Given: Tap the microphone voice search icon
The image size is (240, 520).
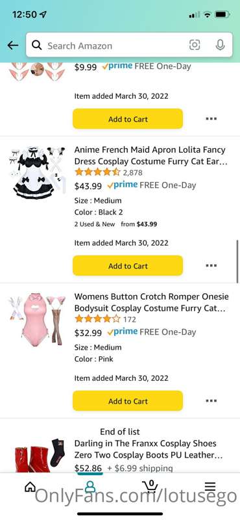Looking at the screenshot, I should click(220, 45).
